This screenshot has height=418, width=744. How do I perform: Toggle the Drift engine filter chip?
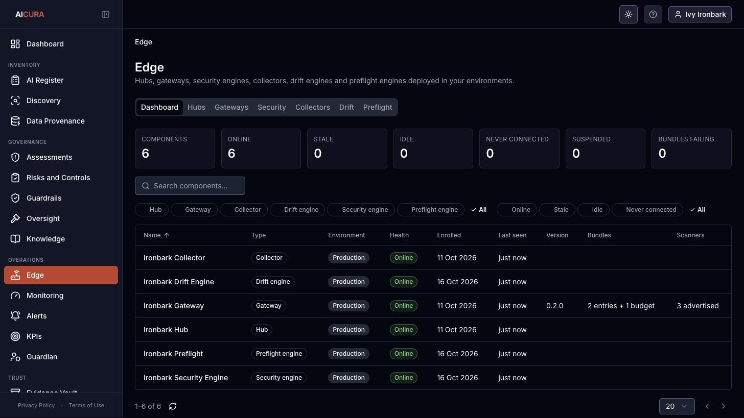tap(297, 210)
